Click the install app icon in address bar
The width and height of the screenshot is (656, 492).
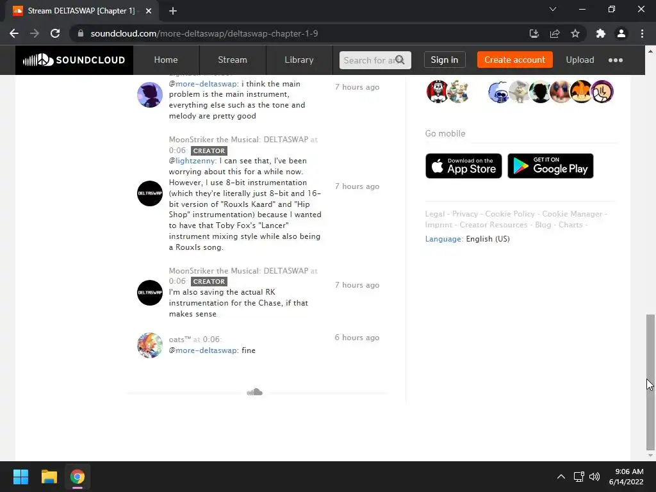534,33
